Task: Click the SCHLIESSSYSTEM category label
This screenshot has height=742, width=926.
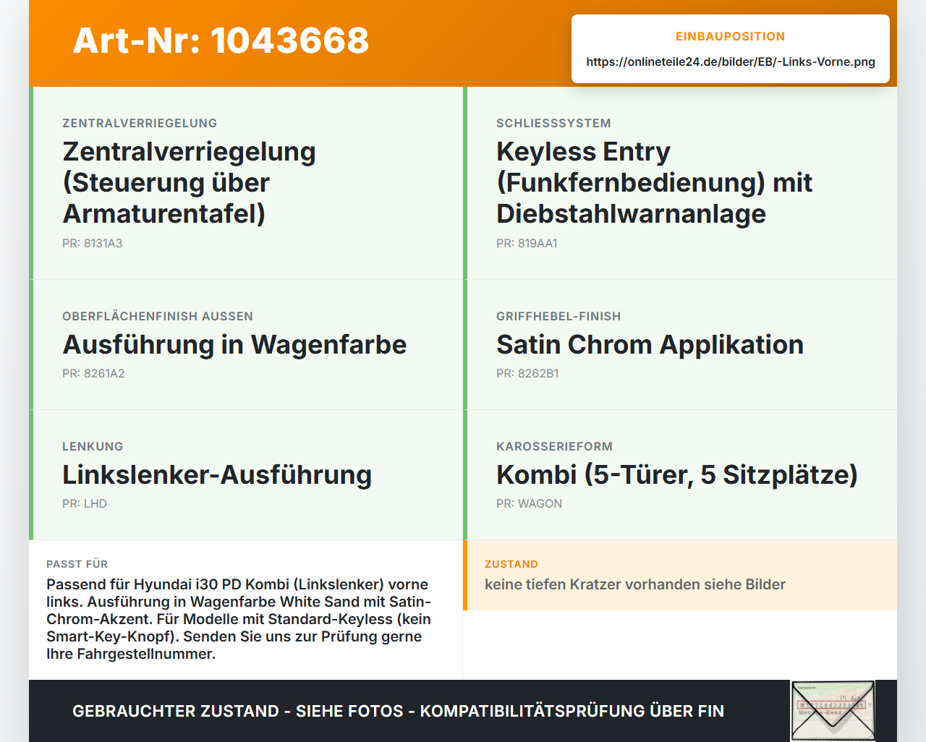Action: [x=553, y=123]
